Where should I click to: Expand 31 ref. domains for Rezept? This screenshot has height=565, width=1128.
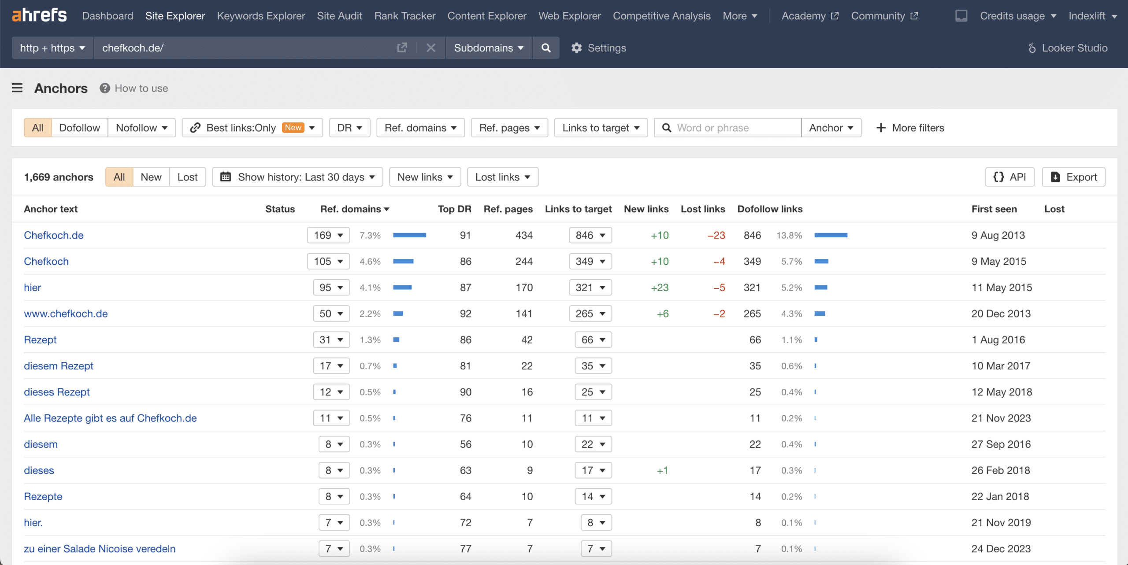pos(331,340)
